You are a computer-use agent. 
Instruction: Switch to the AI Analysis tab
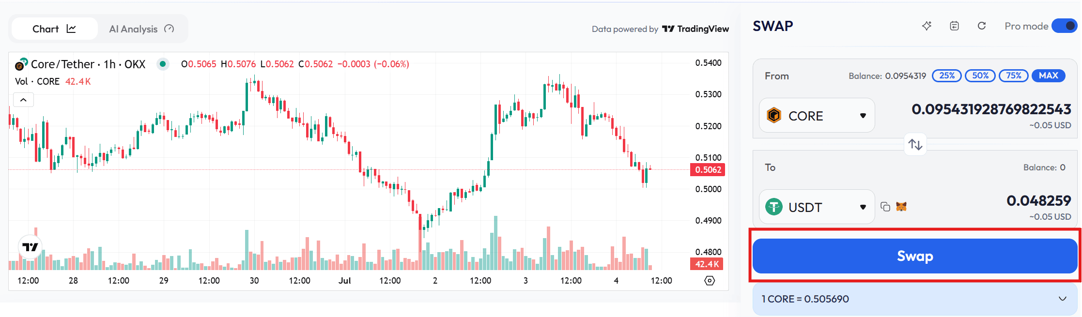click(141, 29)
